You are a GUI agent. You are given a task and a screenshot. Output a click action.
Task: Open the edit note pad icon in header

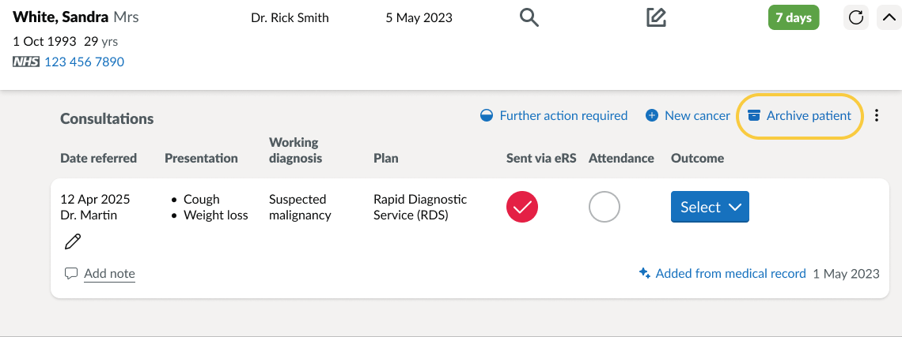point(656,18)
